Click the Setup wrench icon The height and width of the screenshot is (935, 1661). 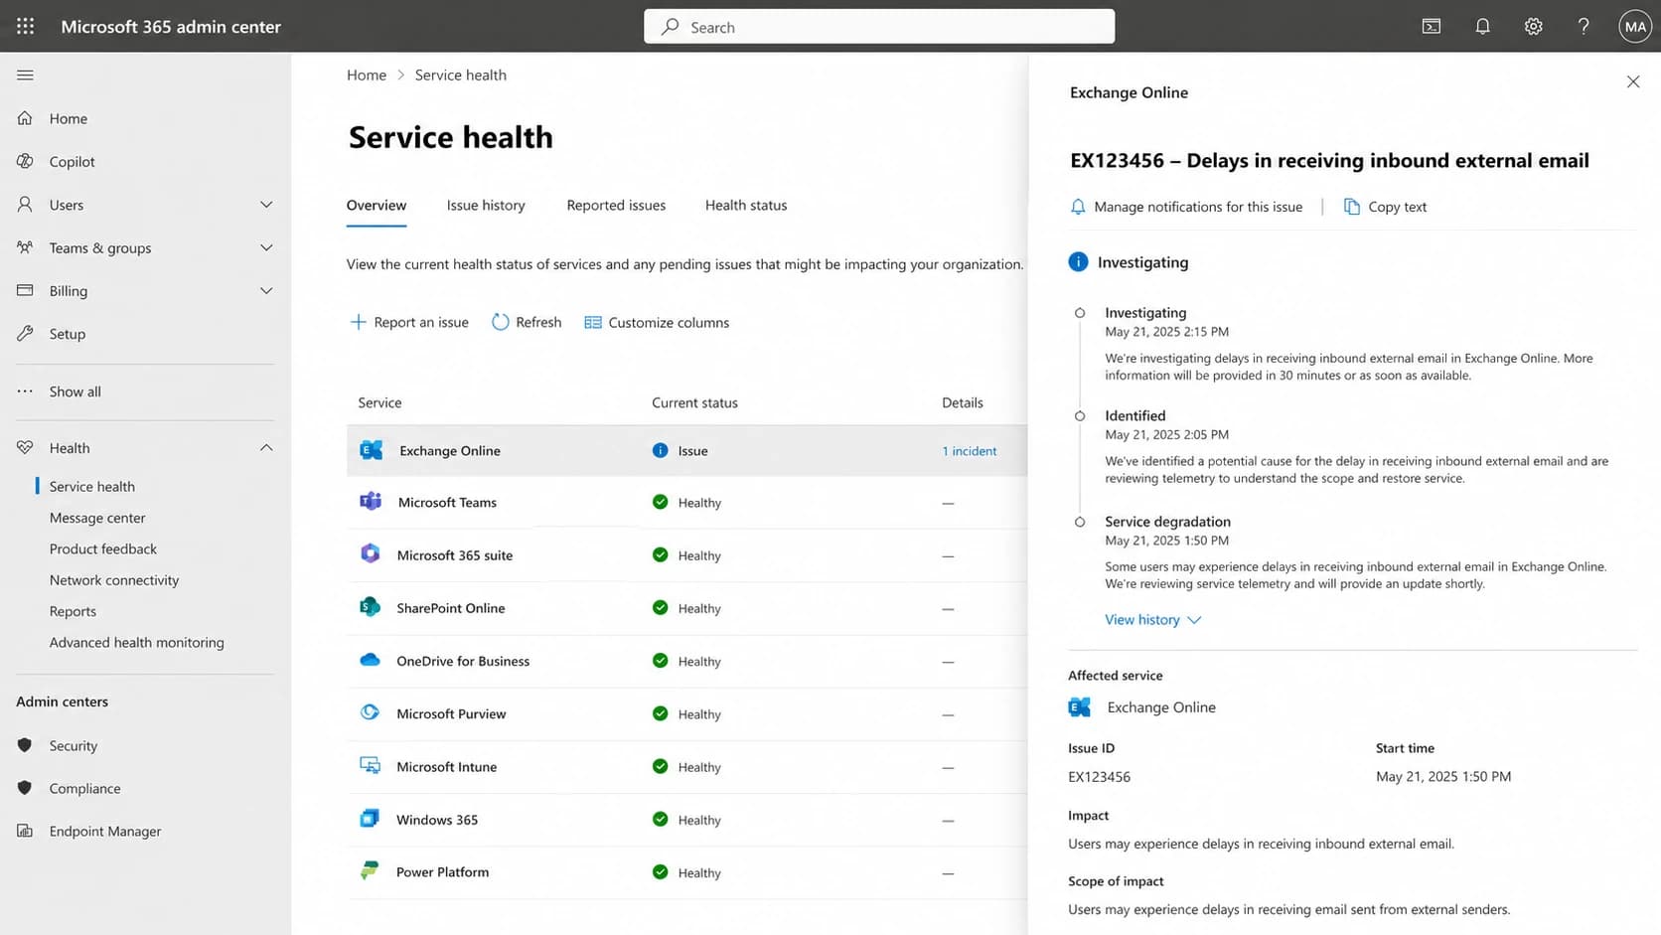coord(25,334)
